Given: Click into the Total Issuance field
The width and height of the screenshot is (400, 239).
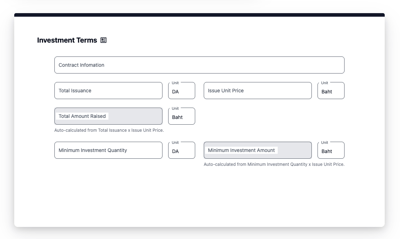Looking at the screenshot, I should tap(108, 91).
